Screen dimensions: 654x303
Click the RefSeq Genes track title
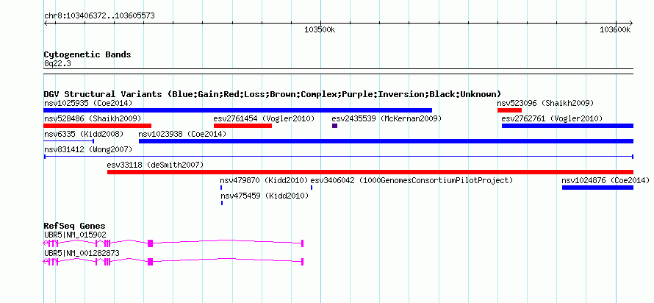coord(75,227)
